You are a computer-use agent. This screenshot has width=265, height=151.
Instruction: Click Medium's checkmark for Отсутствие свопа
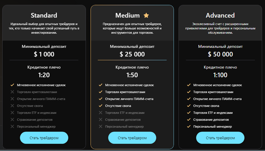100,106
